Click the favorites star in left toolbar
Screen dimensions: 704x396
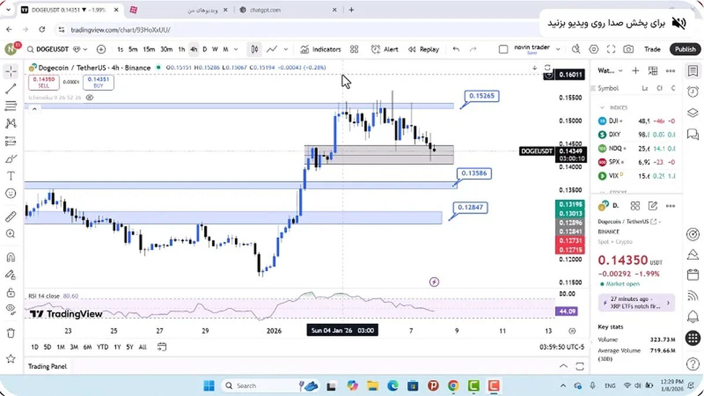coord(11,358)
